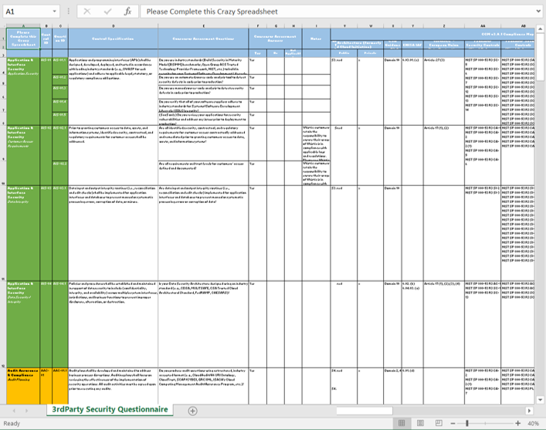Expand the formula bar chevron
The height and width of the screenshot is (430, 546).
tap(539, 12)
